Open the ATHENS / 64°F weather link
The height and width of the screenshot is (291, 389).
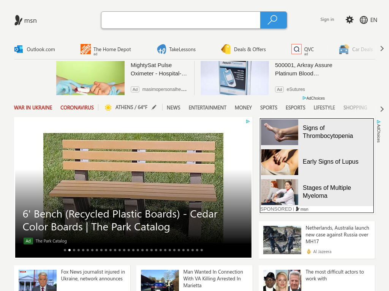(131, 107)
